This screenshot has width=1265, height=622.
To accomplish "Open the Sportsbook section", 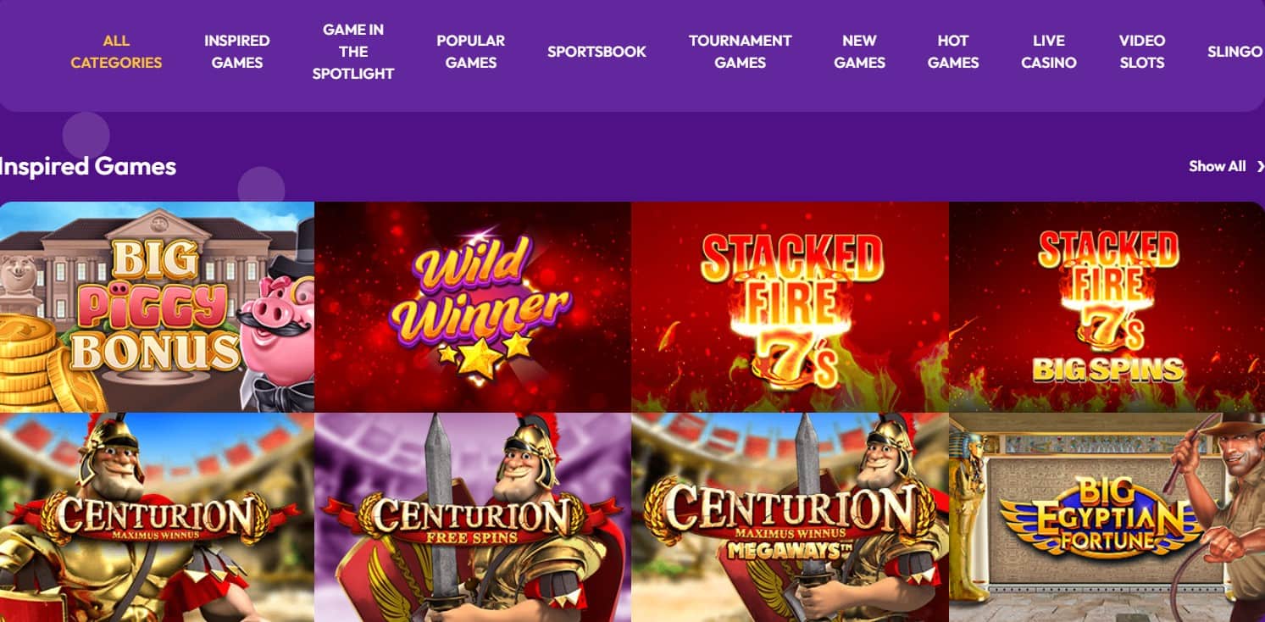I will [x=596, y=52].
